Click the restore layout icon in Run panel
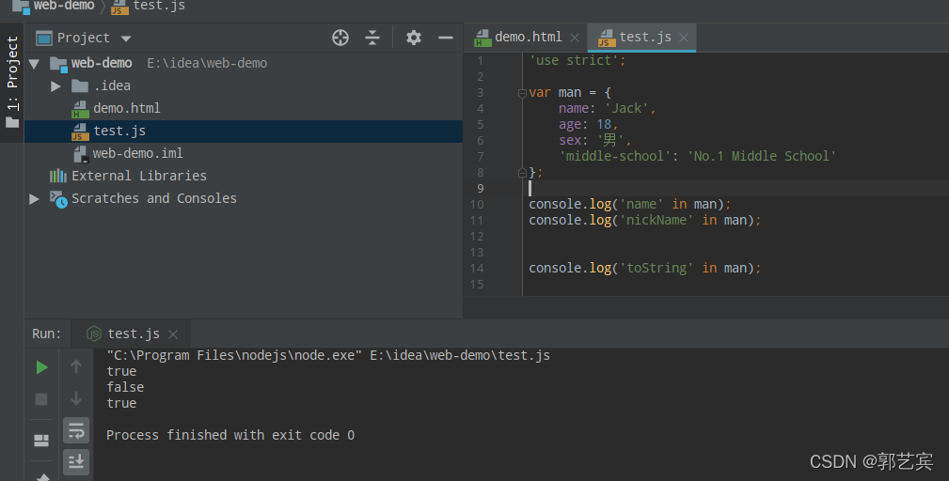The height and width of the screenshot is (481, 949). [x=41, y=441]
